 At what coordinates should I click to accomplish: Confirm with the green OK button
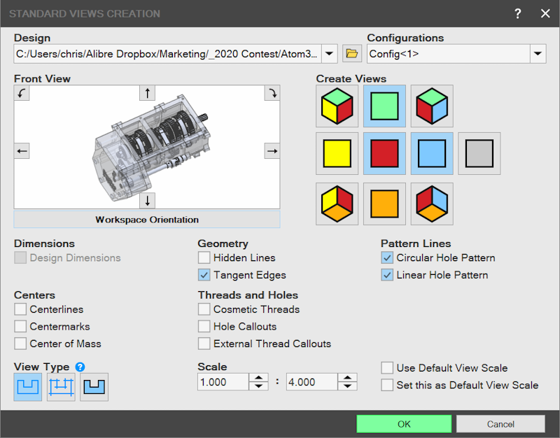[x=404, y=424]
